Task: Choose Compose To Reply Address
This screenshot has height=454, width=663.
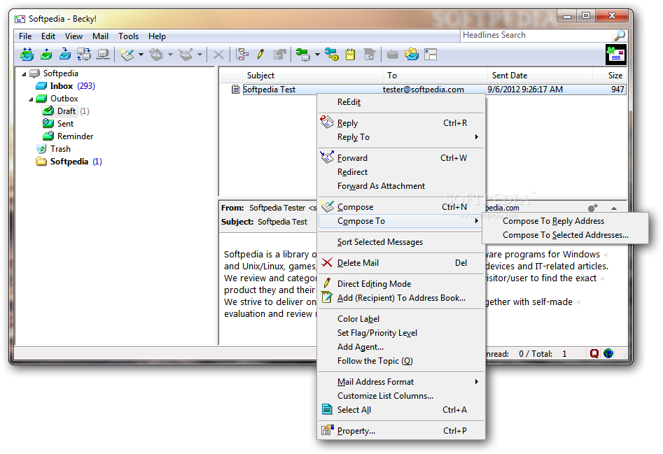Action: (565, 221)
